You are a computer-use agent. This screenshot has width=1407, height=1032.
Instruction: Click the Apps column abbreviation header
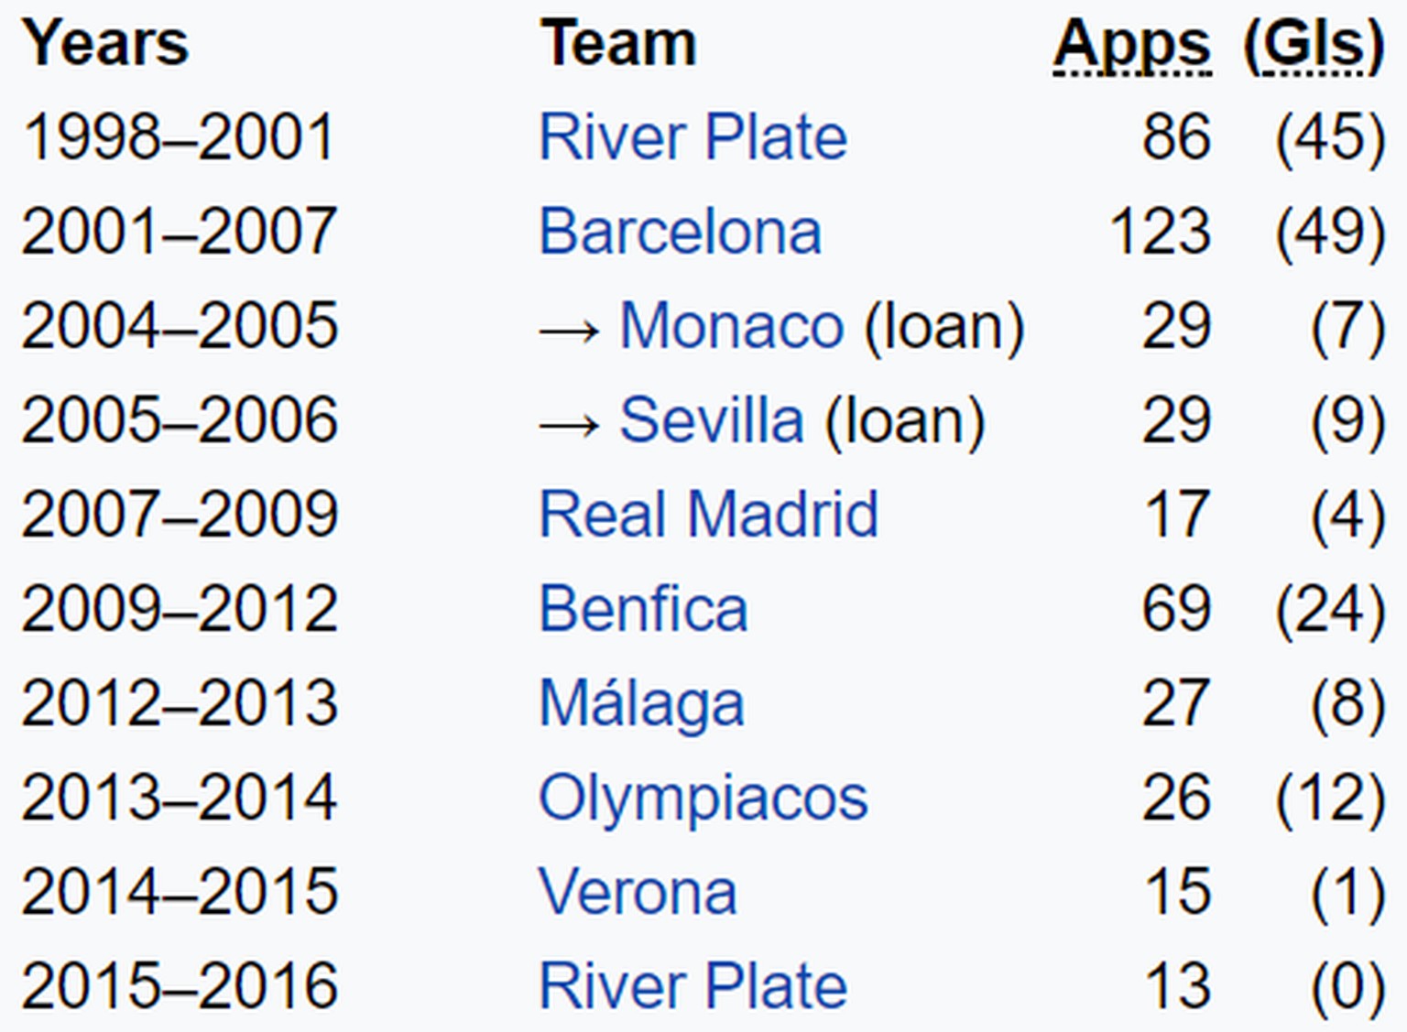point(1132,44)
